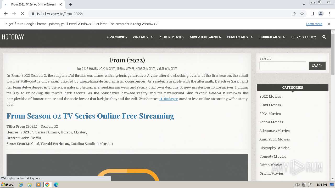The image size is (335, 188).
Task: Open MYSTERY MOVIES category tag
Action: point(167,69)
